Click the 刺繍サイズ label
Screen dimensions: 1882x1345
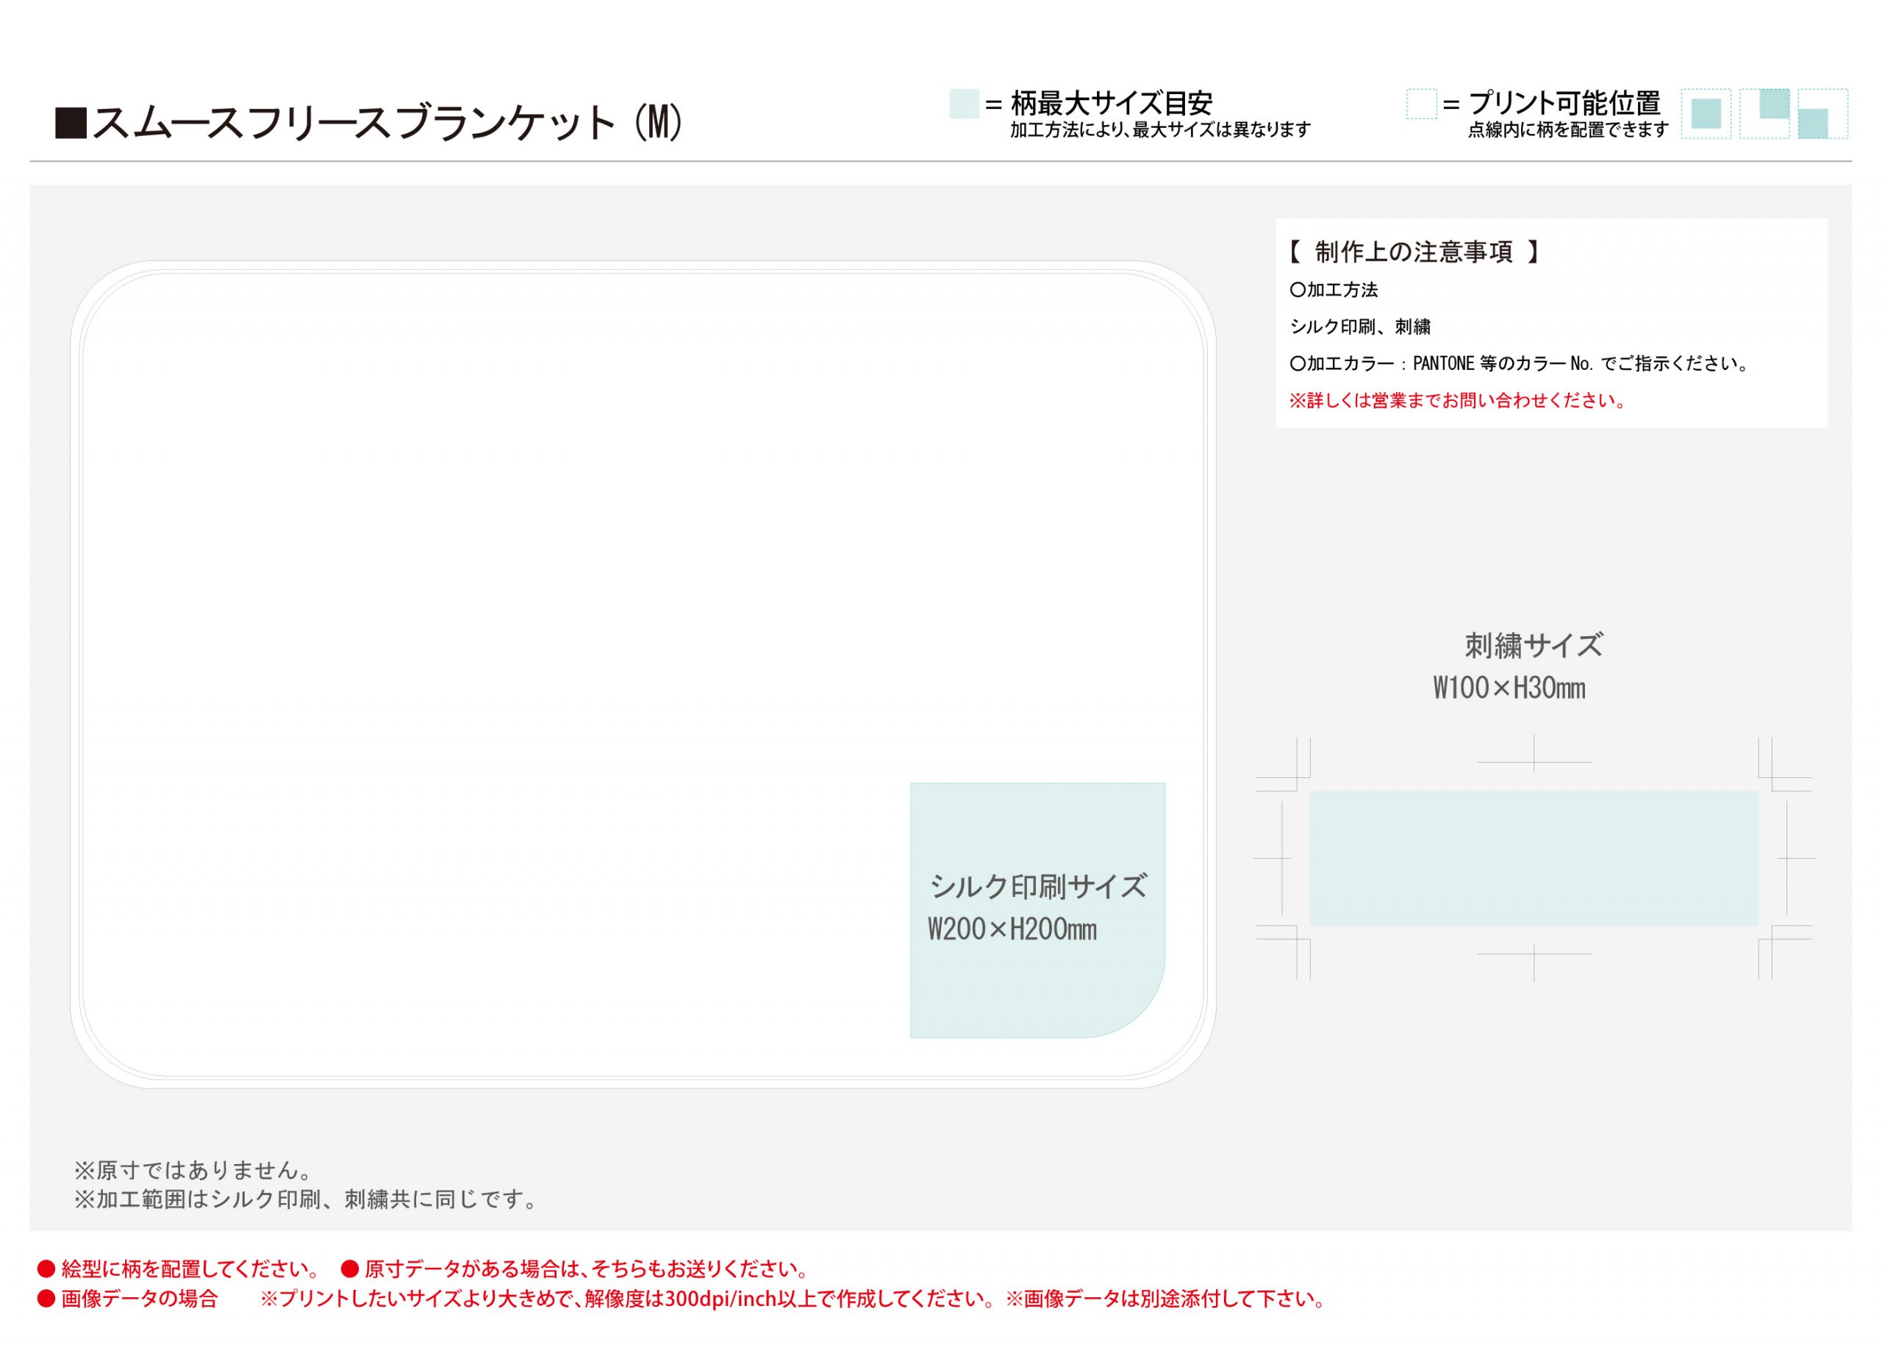click(x=1534, y=646)
